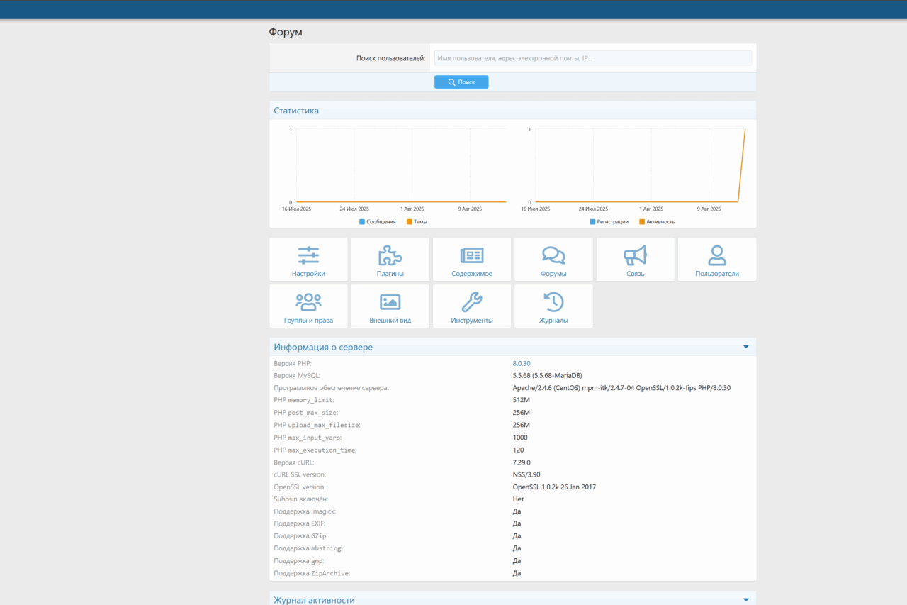
Task: Open the Журналы history clock icon
Action: point(553,302)
